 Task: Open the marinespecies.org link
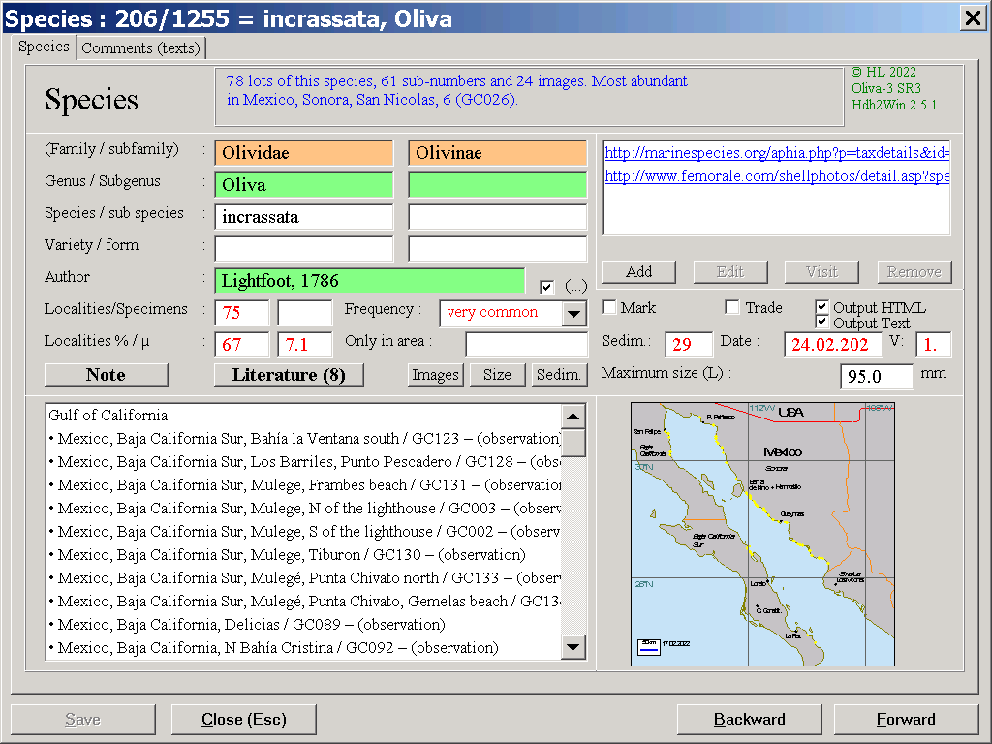(x=776, y=153)
